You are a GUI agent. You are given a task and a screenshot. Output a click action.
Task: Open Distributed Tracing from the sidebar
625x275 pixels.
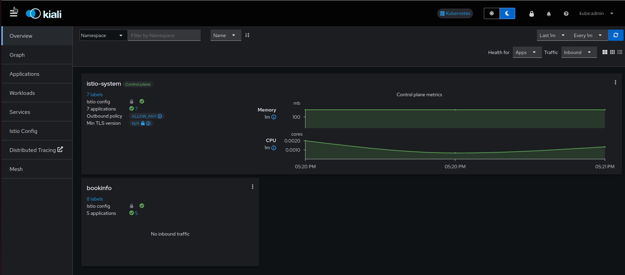click(37, 150)
